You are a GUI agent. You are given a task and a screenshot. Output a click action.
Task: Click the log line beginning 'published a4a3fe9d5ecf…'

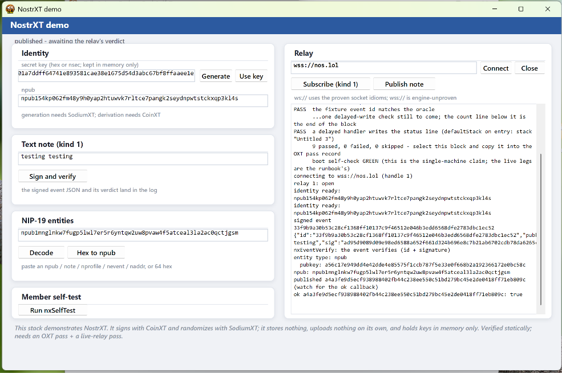tap(410, 280)
